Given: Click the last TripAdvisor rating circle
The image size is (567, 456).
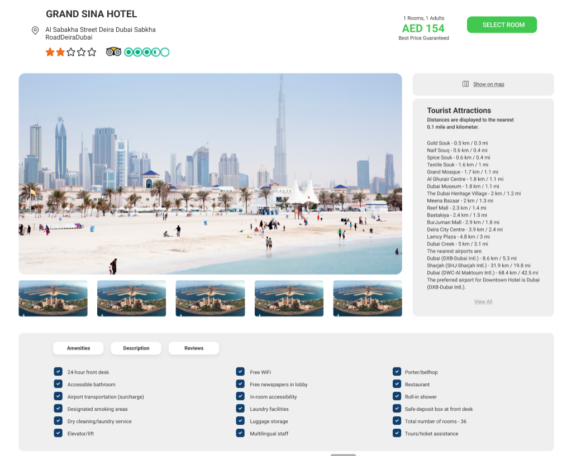Looking at the screenshot, I should [165, 52].
